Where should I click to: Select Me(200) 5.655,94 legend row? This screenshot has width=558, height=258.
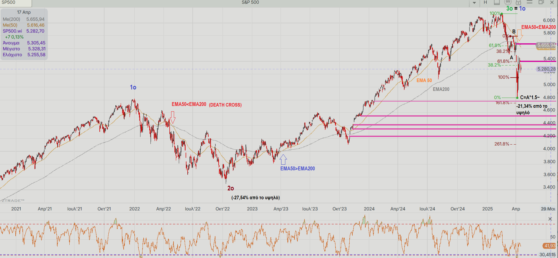pyautogui.click(x=24, y=19)
